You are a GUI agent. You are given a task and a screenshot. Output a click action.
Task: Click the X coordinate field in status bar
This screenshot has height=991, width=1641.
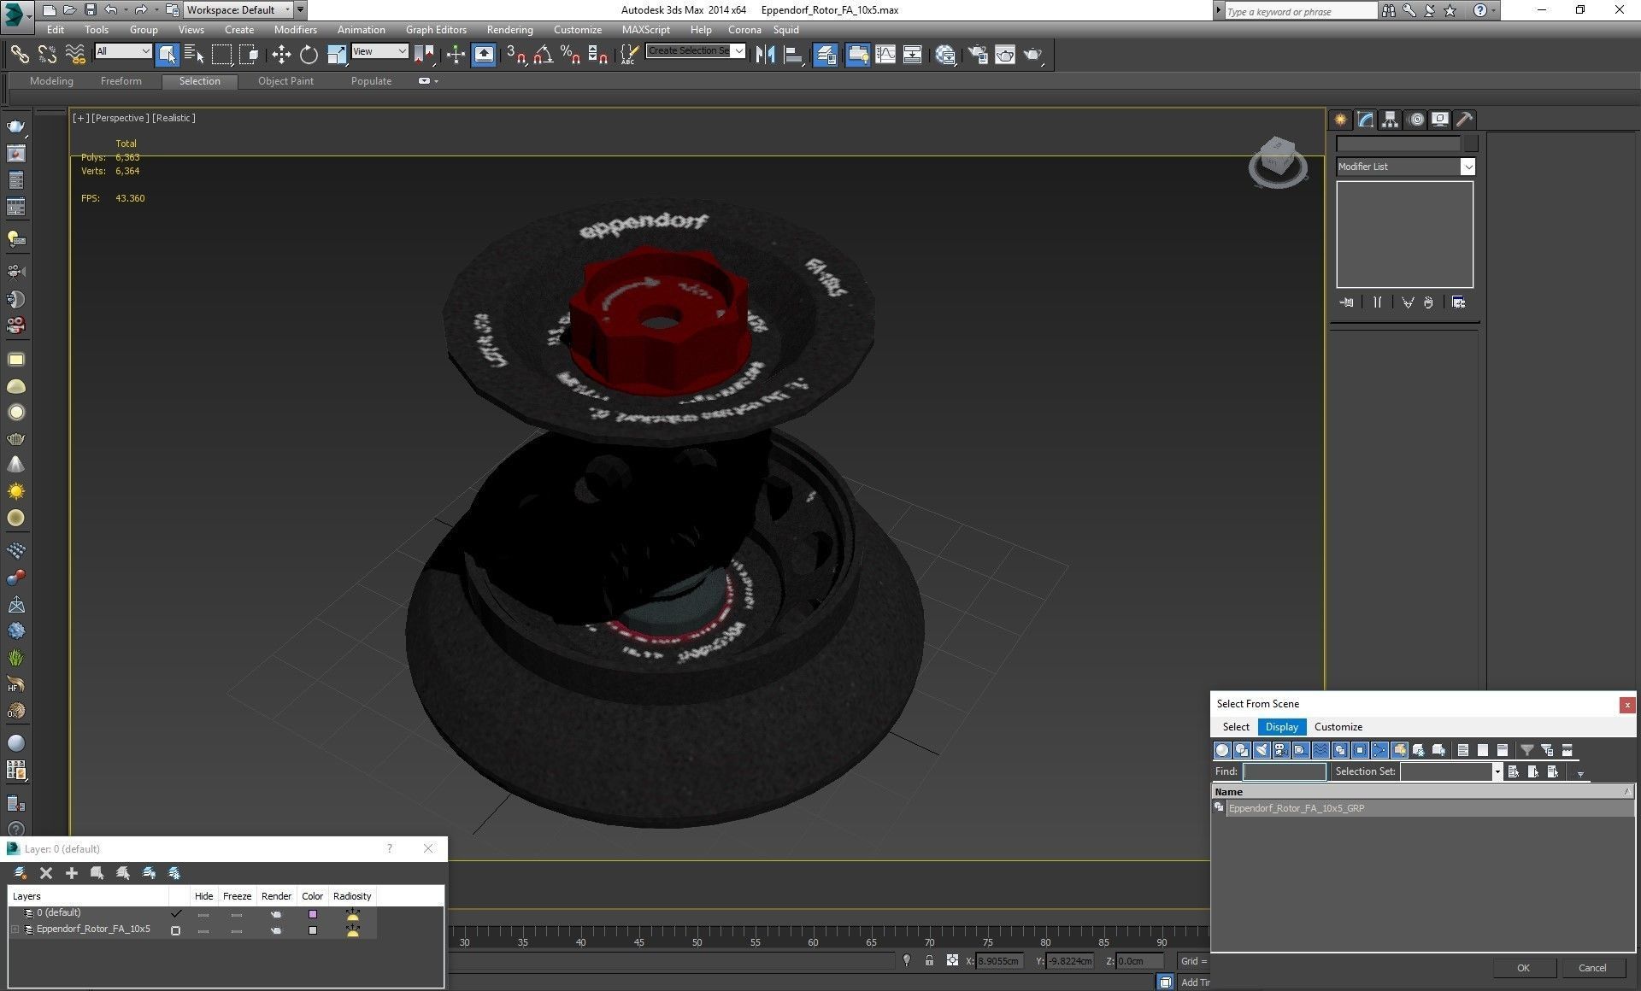click(x=998, y=961)
